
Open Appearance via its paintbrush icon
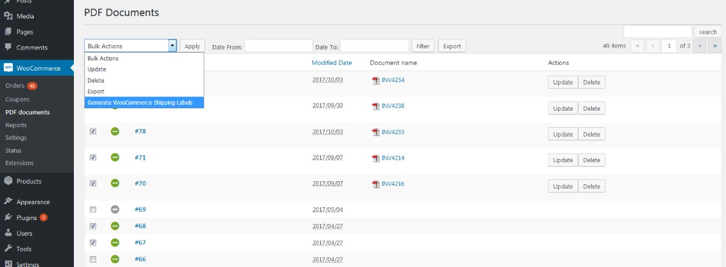(8, 202)
